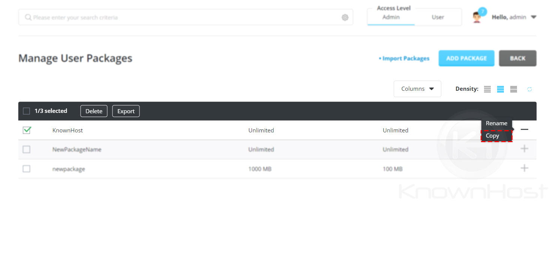Select the comfortable density view icon
The height and width of the screenshot is (264, 553).
pyautogui.click(x=513, y=89)
